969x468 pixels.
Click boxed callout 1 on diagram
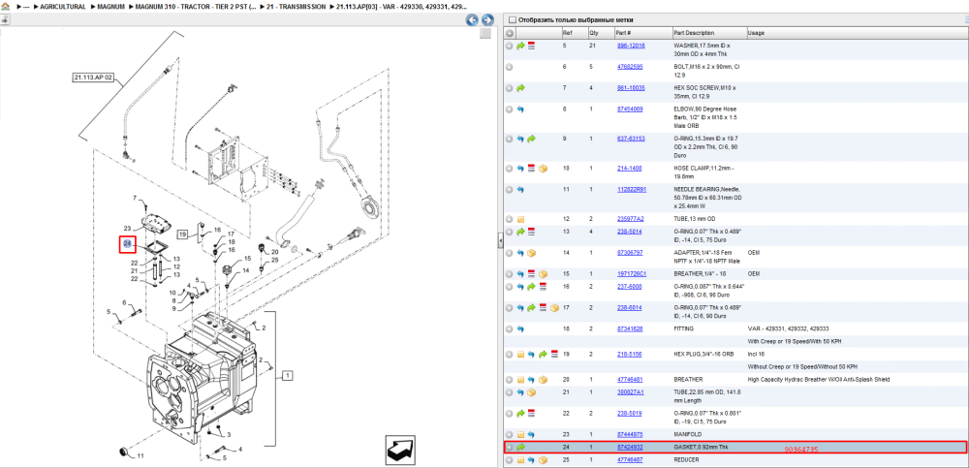(x=288, y=375)
